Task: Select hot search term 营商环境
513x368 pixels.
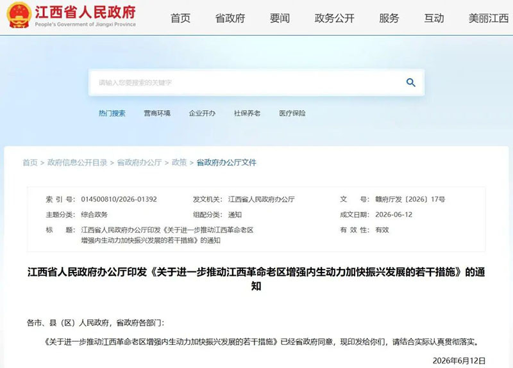Action: [157, 113]
